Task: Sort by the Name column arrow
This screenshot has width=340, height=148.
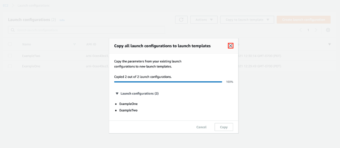Action: point(75,44)
